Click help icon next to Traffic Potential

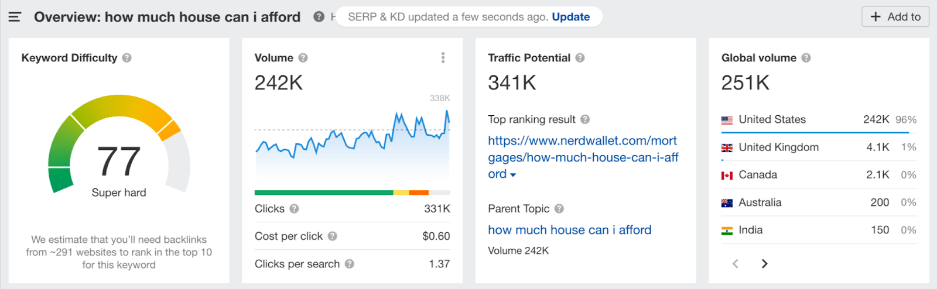[580, 58]
